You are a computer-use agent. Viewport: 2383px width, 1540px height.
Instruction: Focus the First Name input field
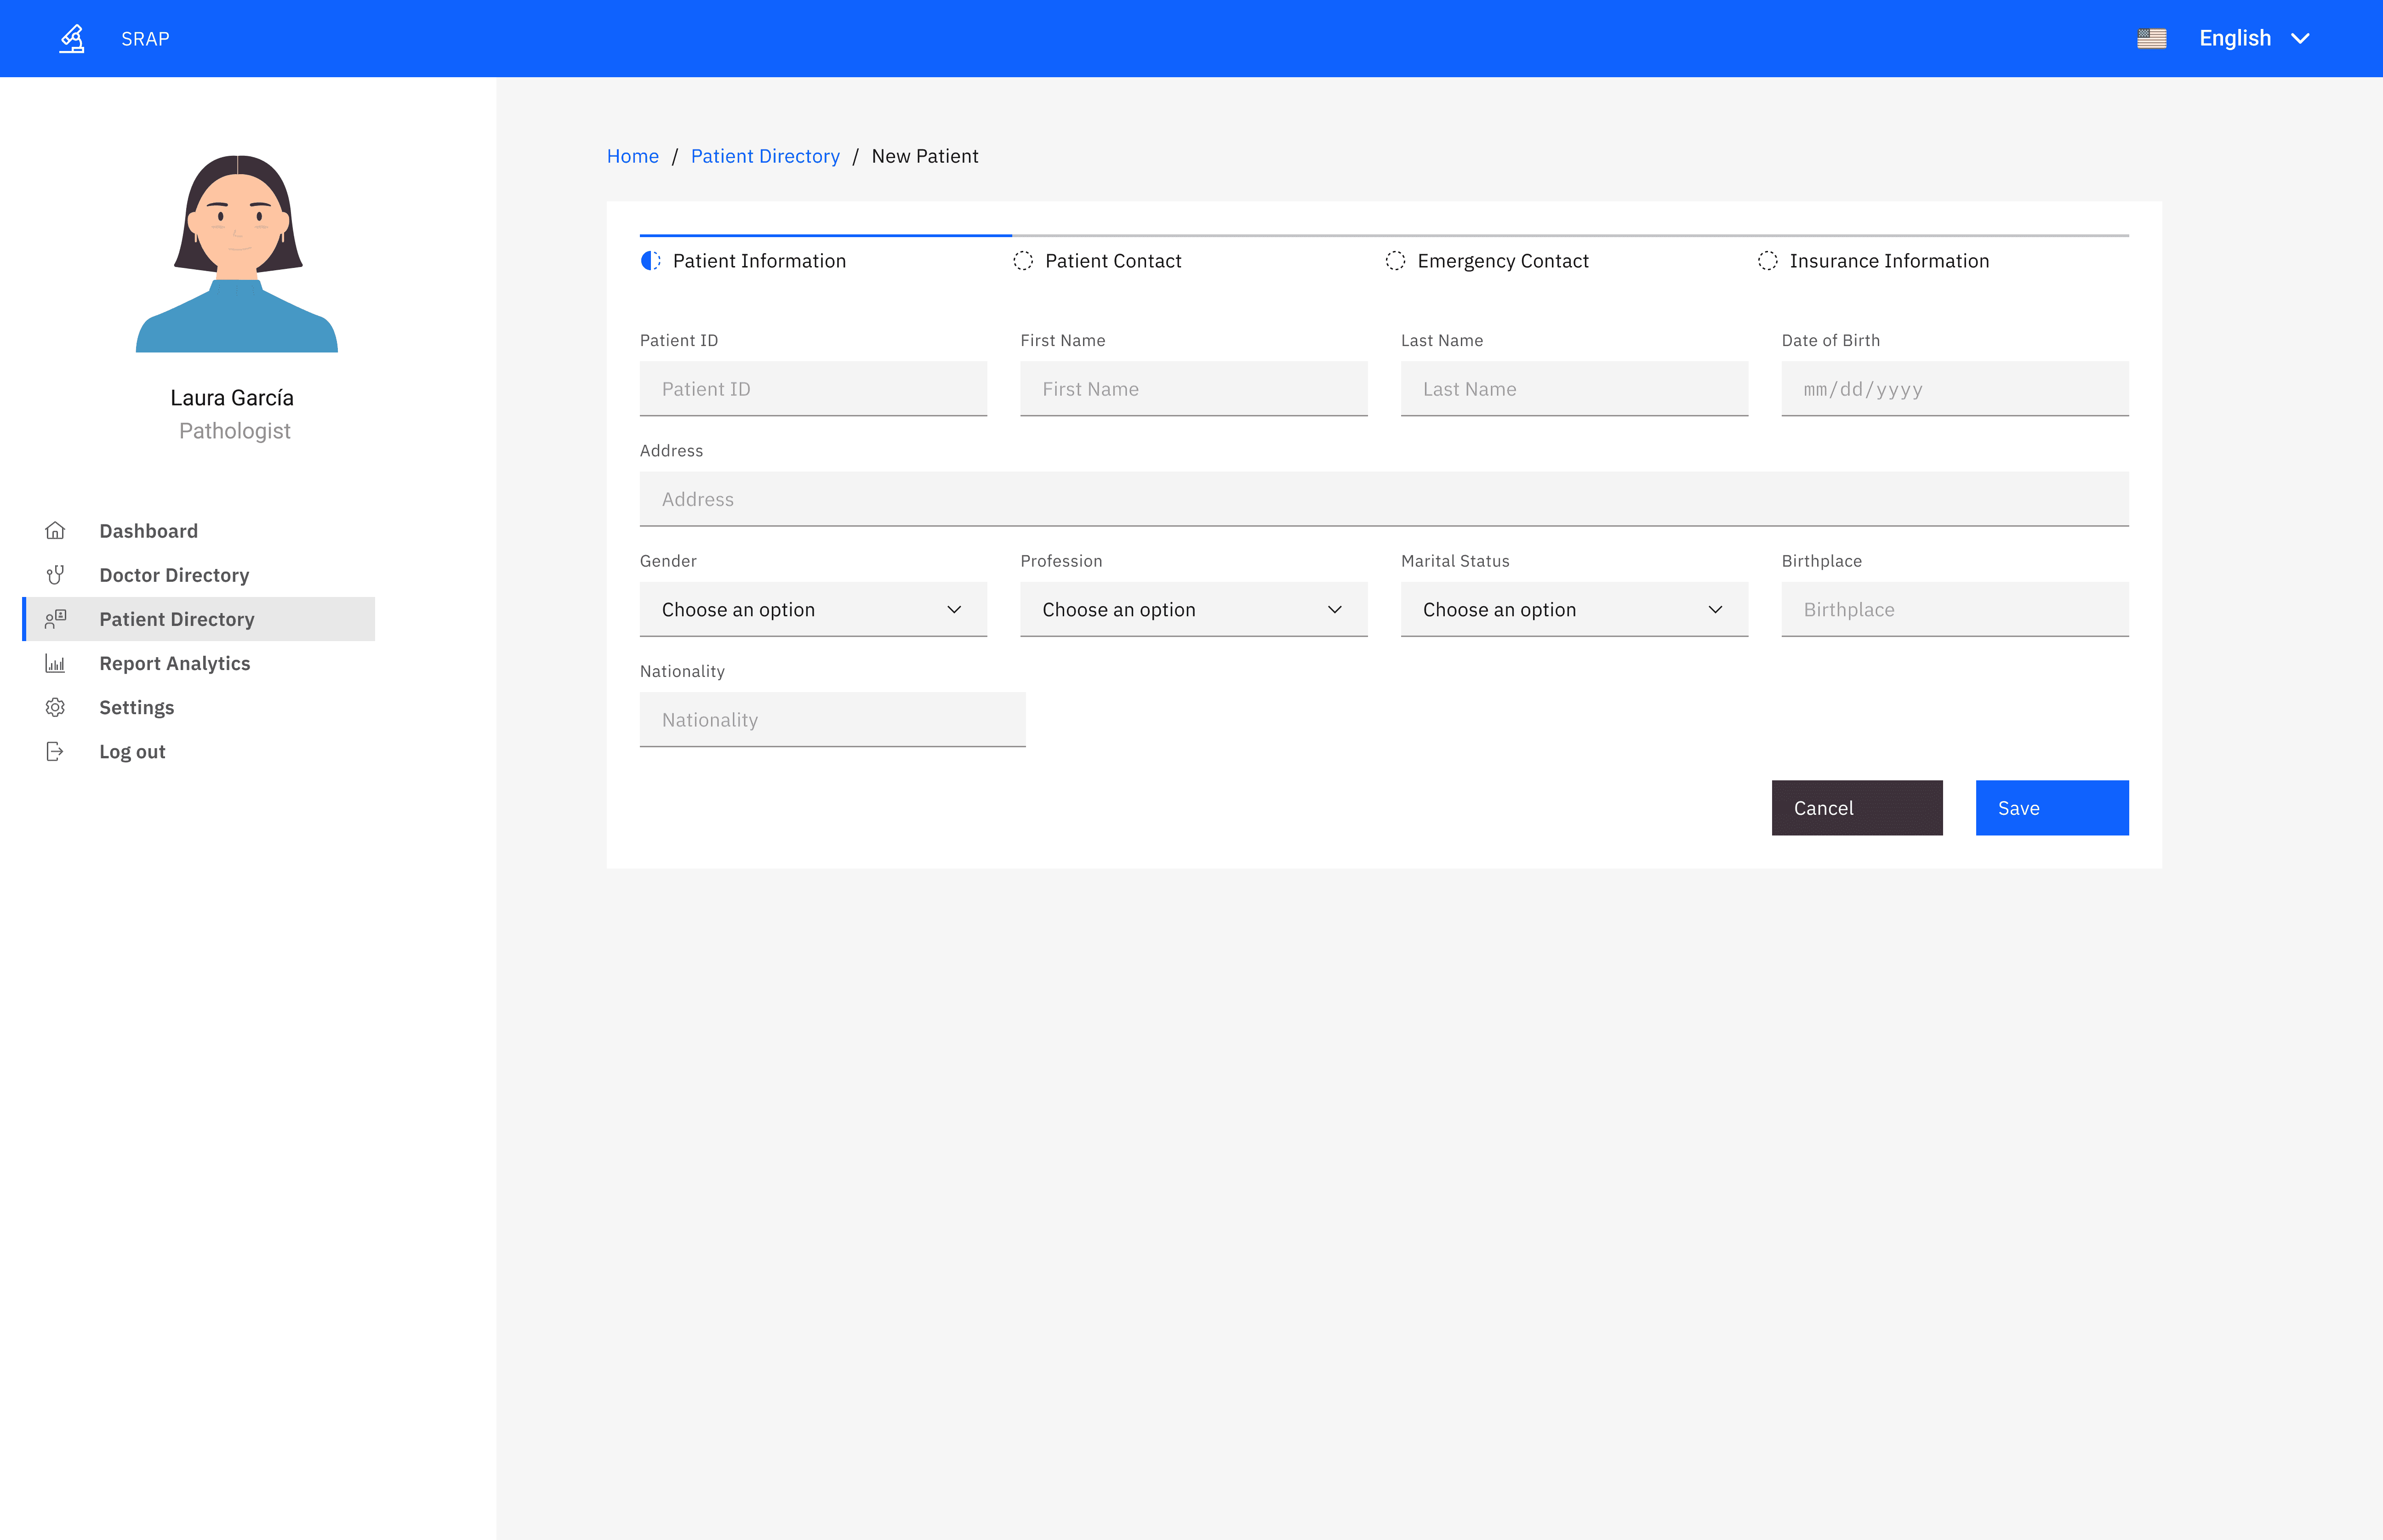pyautogui.click(x=1194, y=389)
